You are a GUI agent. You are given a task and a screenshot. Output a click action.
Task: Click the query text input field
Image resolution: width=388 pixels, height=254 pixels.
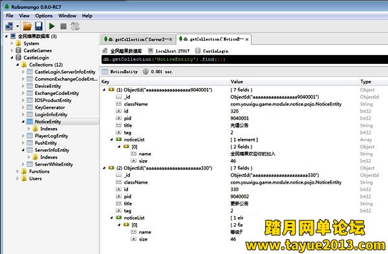(244, 59)
